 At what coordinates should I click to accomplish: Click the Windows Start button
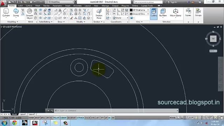pyautogui.click(x=4, y=123)
